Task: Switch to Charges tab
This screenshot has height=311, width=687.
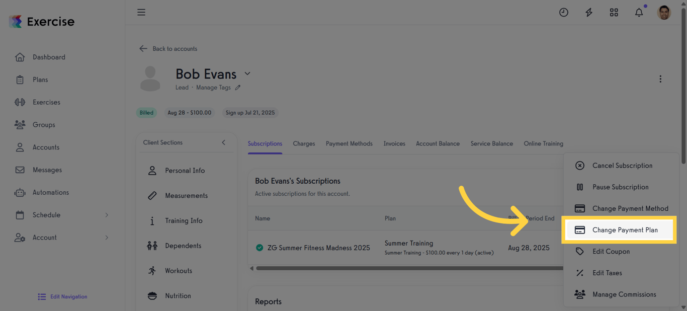Action: [304, 144]
